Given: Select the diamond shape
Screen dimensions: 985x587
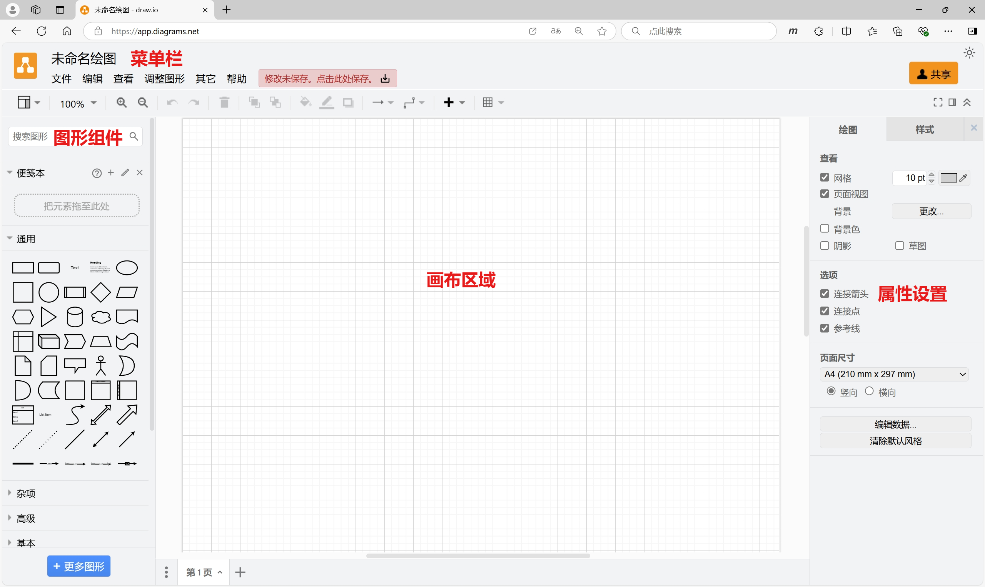Looking at the screenshot, I should 100,293.
